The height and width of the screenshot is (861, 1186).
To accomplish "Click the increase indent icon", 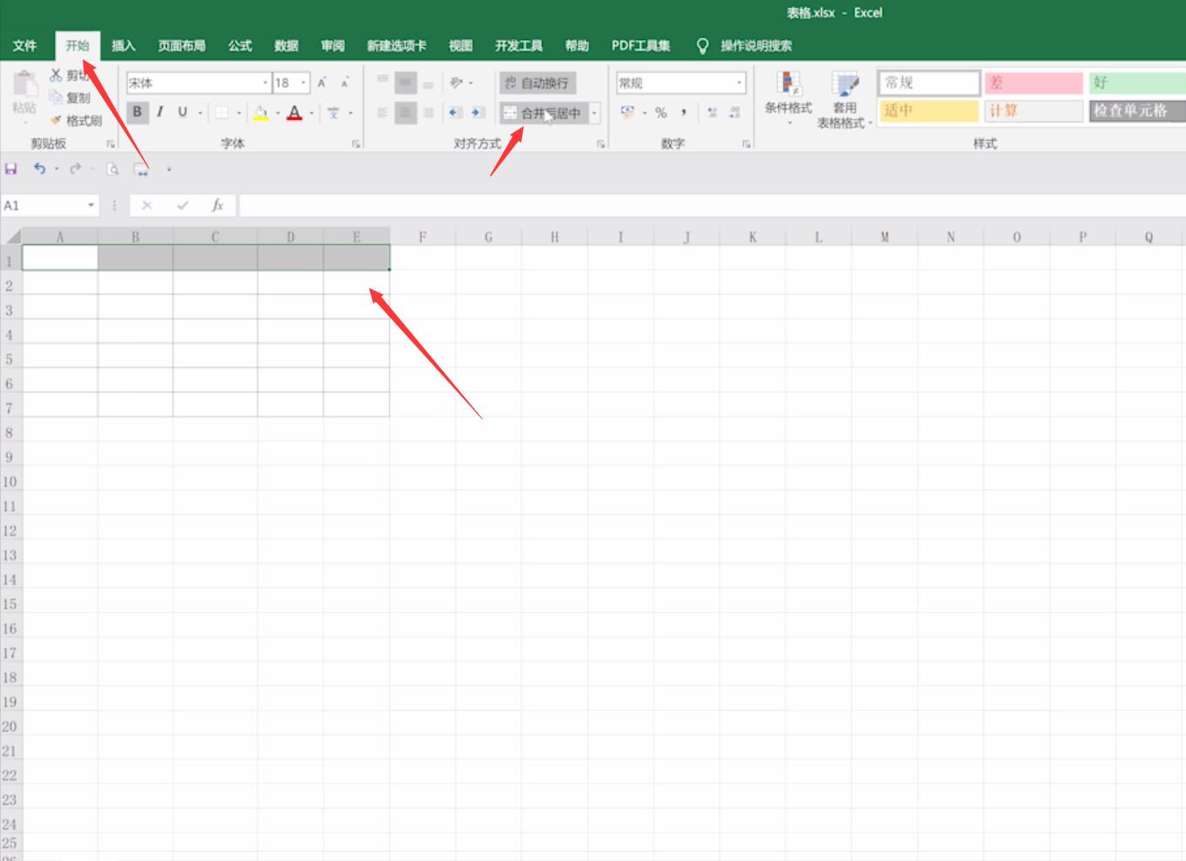I will tap(477, 112).
